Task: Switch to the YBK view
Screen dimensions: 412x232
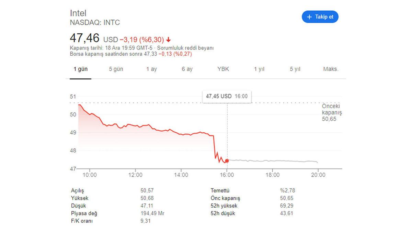Action: tap(223, 69)
